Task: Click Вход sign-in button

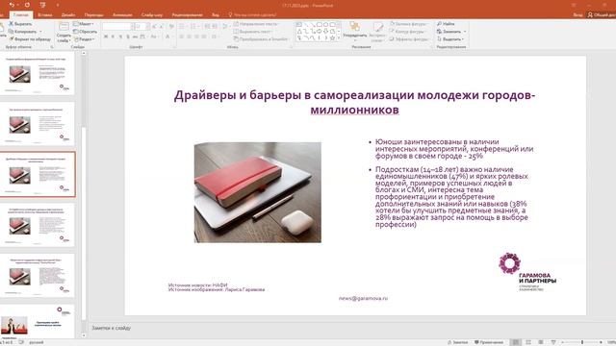Action: (577, 15)
